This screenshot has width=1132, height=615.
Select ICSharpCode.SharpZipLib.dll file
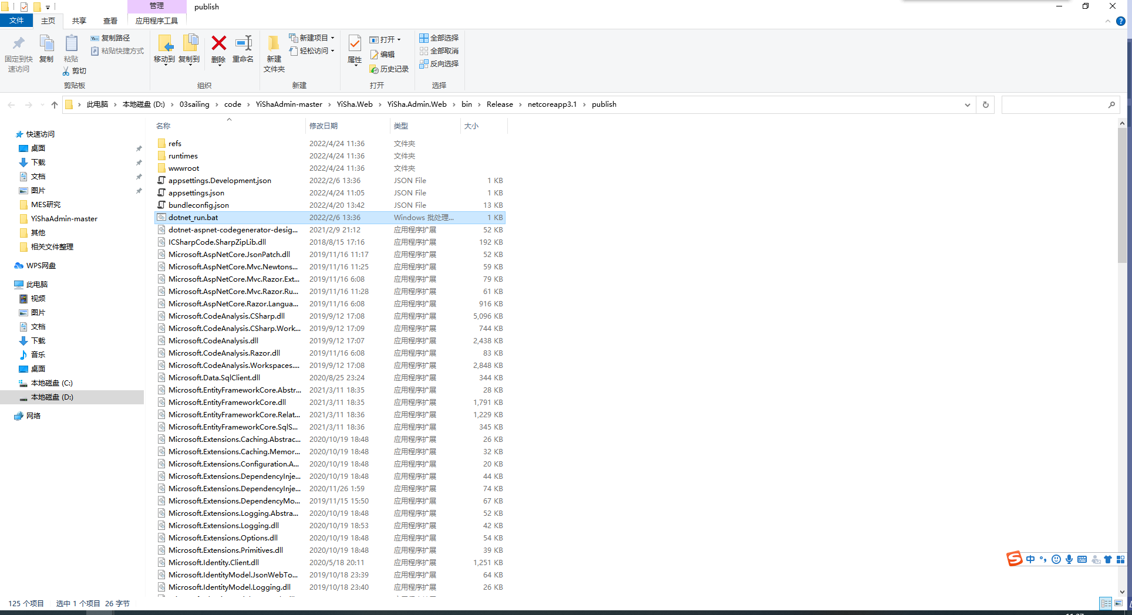[x=330, y=242]
